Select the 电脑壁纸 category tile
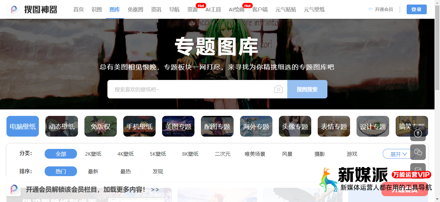Image resolution: width=440 pixels, height=202 pixels. click(23, 126)
